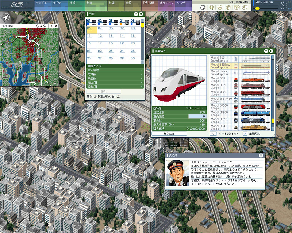Open help in the 車両購入 window
Viewport: 292px width, 233px height.
click(266, 51)
